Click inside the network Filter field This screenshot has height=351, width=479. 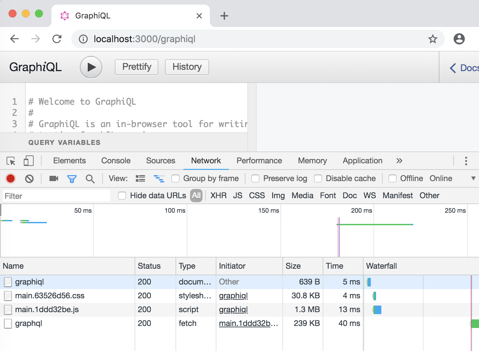click(x=56, y=196)
